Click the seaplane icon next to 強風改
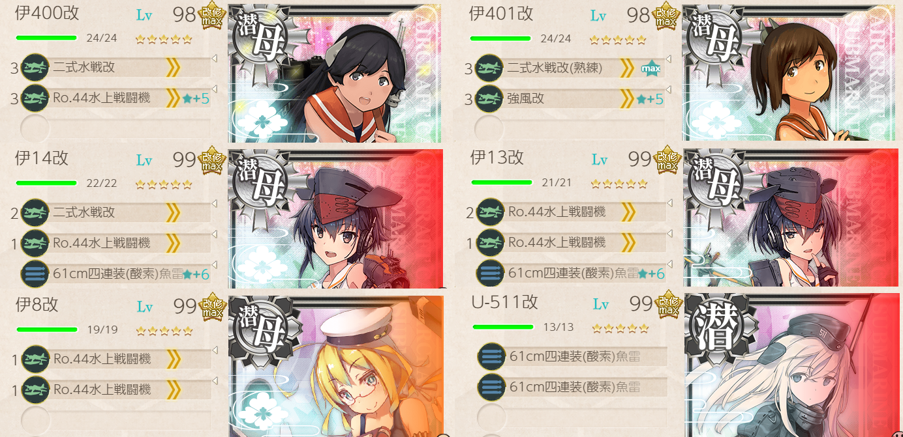This screenshot has width=903, height=437. [489, 98]
